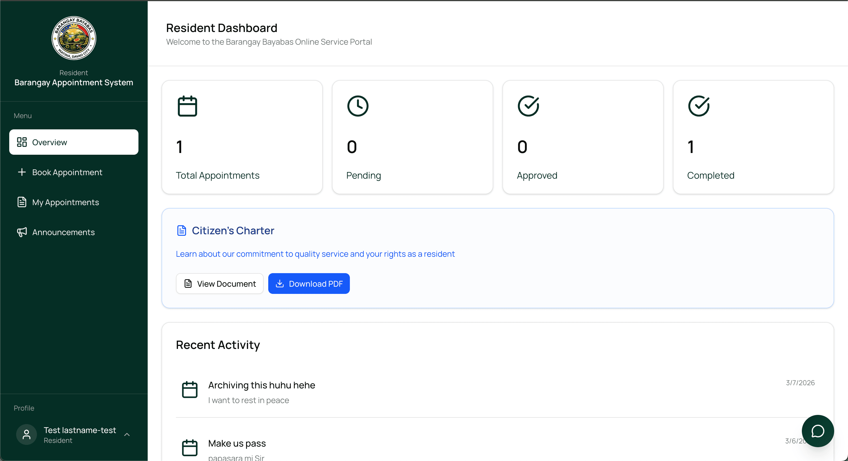The height and width of the screenshot is (461, 848).
Task: Click the Barangay Appointment System sidebar title
Action: (74, 82)
